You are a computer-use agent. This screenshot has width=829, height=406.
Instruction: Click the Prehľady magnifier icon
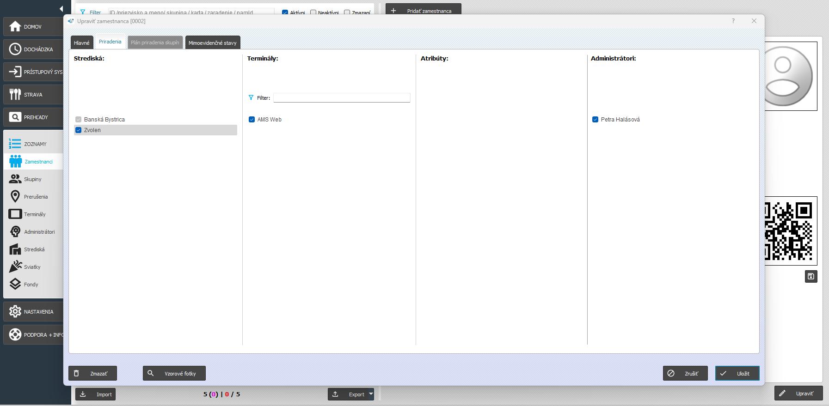tap(15, 117)
